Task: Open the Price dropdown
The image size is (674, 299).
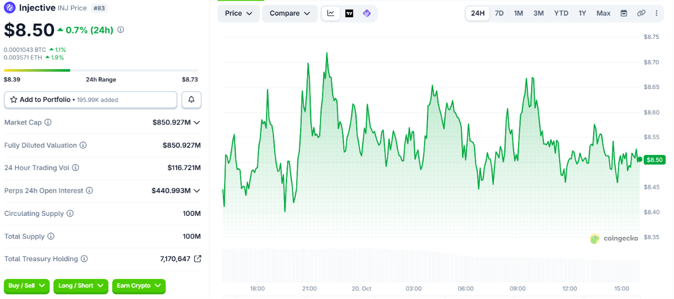Action: click(x=239, y=13)
